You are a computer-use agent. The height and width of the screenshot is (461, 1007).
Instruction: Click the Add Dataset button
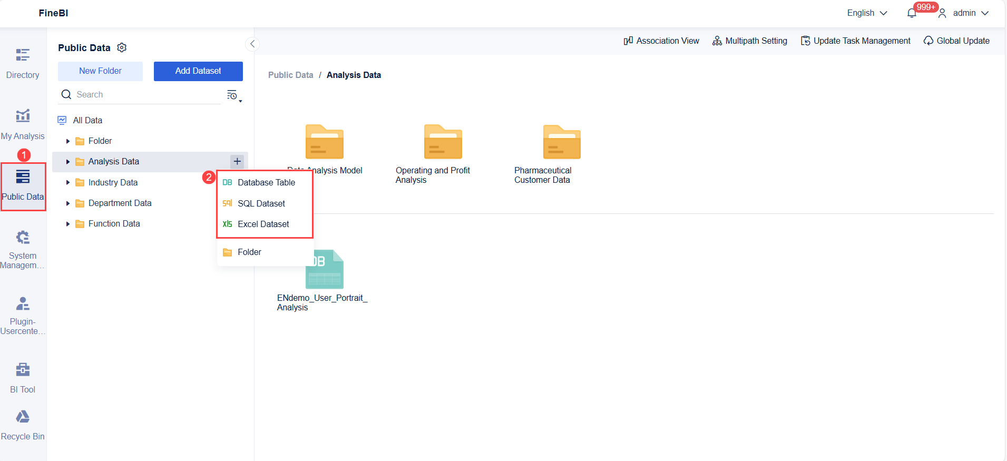coord(198,71)
